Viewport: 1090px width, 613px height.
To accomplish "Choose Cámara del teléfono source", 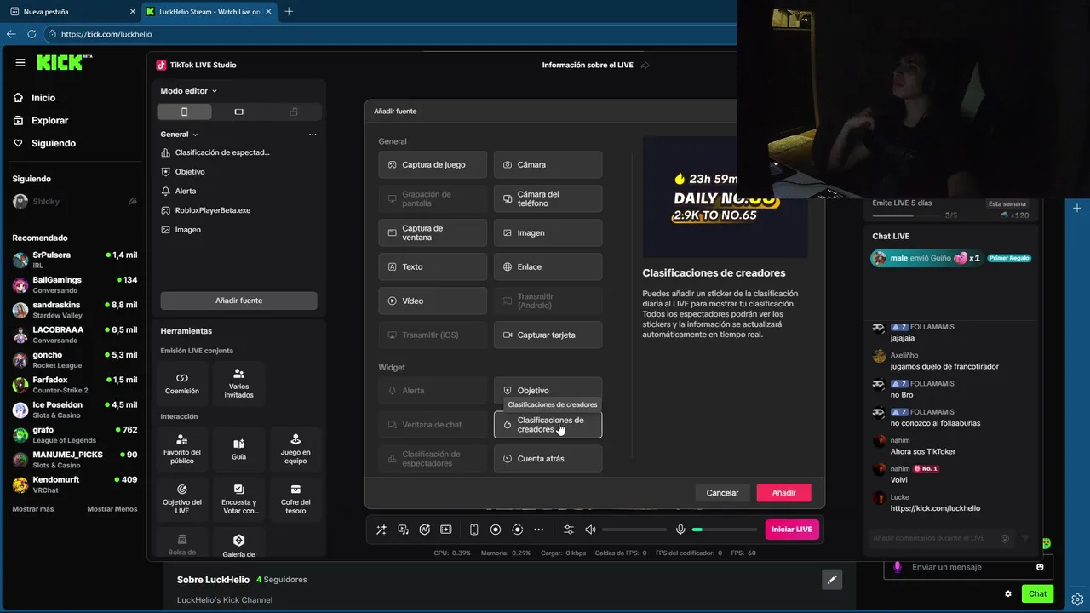I will coord(548,198).
